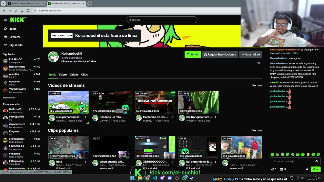324x182 pixels.
Task: Open Demetrioman channel in sidebar
Action: tap(22, 68)
